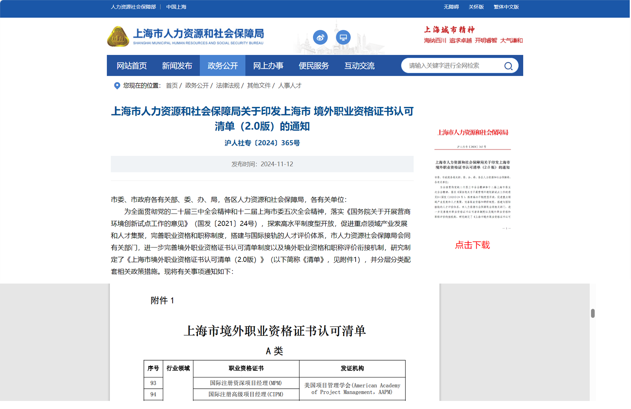631x409 pixels.
Task: Click the computer monitor icon in header
Action: pyautogui.click(x=343, y=37)
